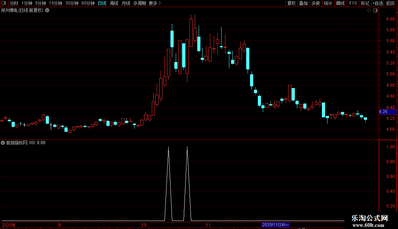This screenshot has width=398, height=229.
Task: Click the 0.20 indicator axis label
Action: point(390,206)
